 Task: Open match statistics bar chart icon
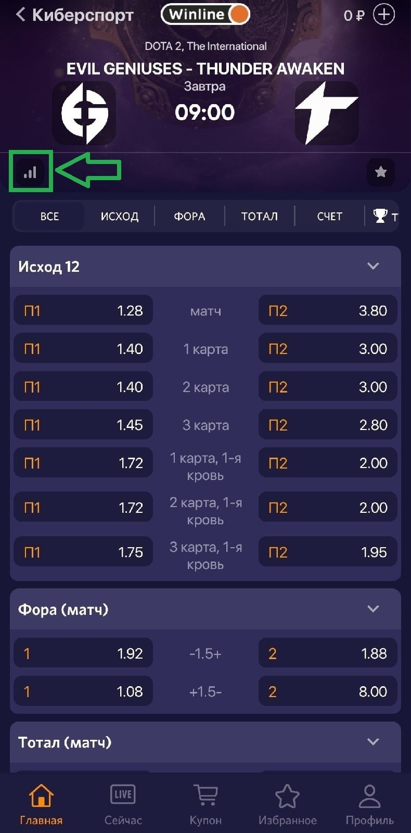coord(30,172)
